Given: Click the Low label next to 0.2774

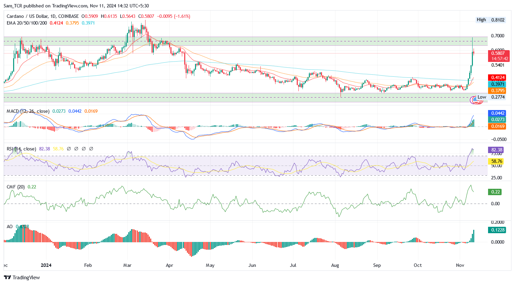Looking at the screenshot, I should [x=482, y=97].
